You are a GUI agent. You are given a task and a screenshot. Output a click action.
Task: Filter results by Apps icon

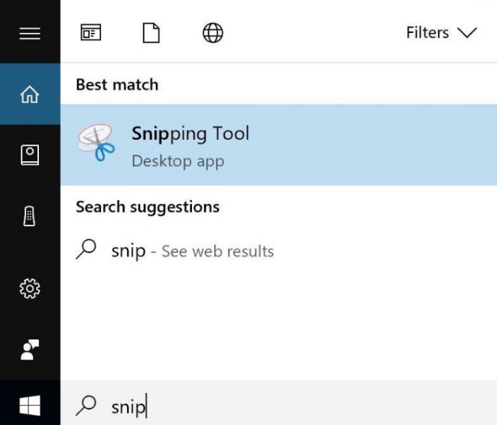point(91,32)
